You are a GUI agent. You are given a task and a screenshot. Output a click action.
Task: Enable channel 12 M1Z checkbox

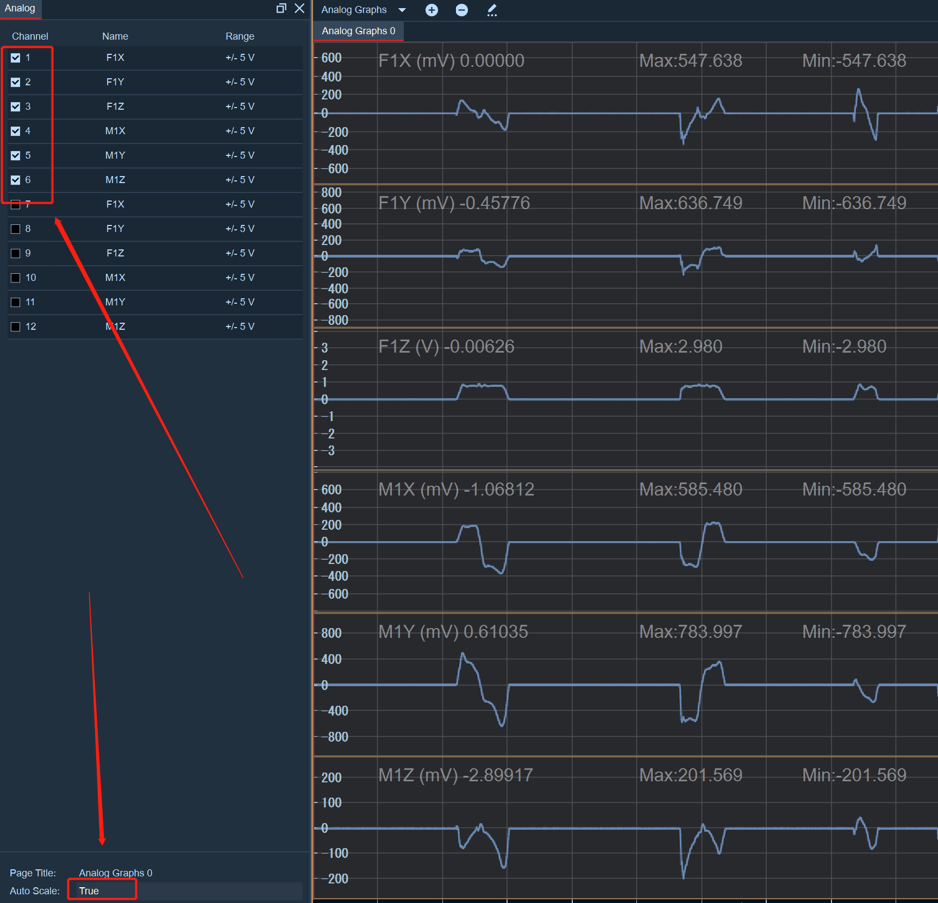(16, 327)
